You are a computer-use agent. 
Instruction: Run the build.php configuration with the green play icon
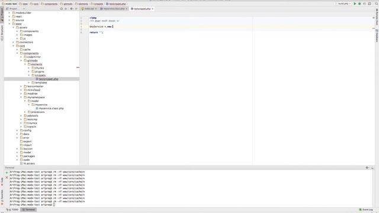(355, 4)
